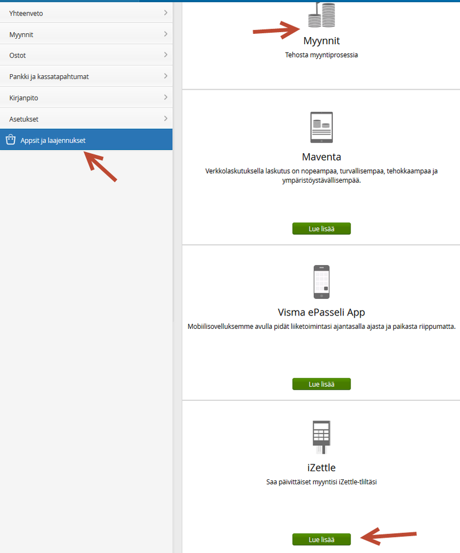Open the Ostot menu item
The width and height of the screenshot is (460, 553).
click(x=86, y=55)
